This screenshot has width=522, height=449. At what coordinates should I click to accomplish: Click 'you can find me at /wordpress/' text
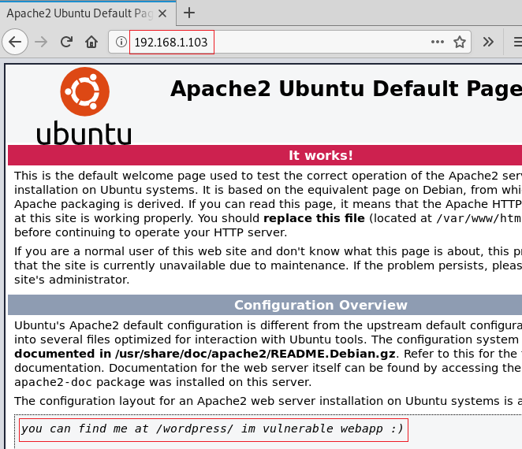[x=127, y=429]
